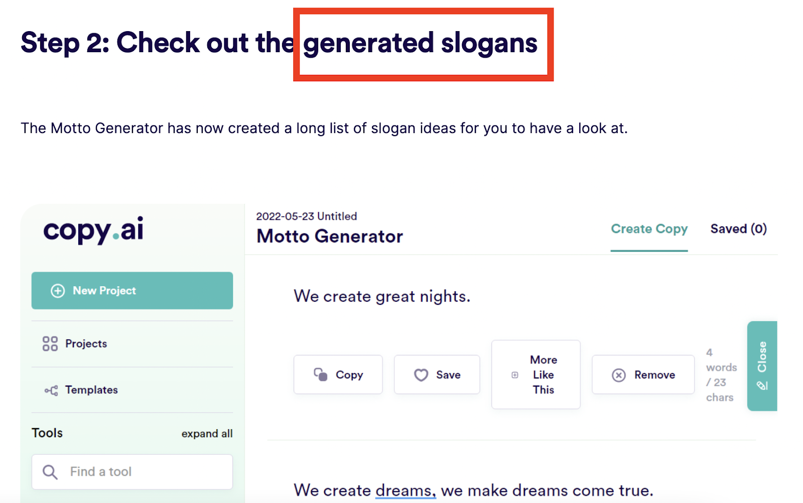Click the search magnifier icon
The width and height of the screenshot is (803, 503).
pyautogui.click(x=50, y=472)
